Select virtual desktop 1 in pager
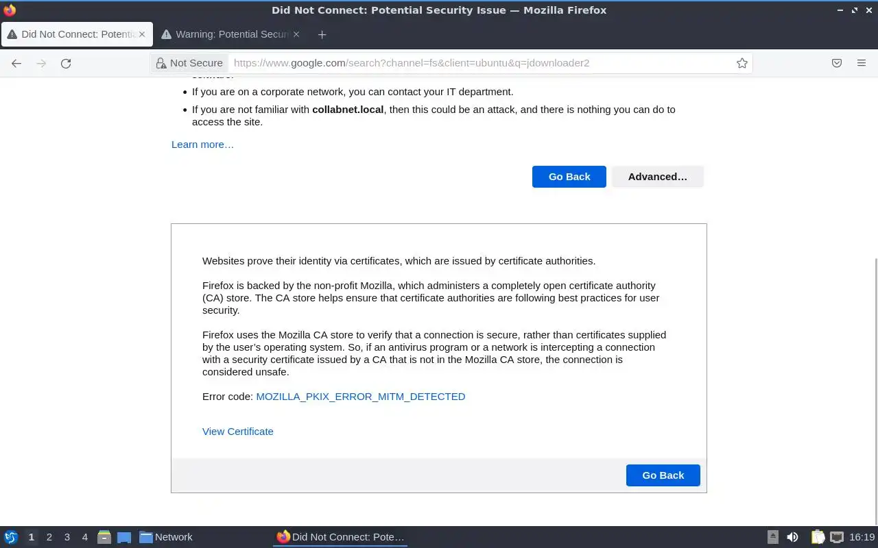878x548 pixels. (31, 537)
